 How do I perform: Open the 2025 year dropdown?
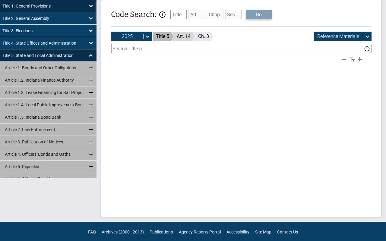point(147,36)
